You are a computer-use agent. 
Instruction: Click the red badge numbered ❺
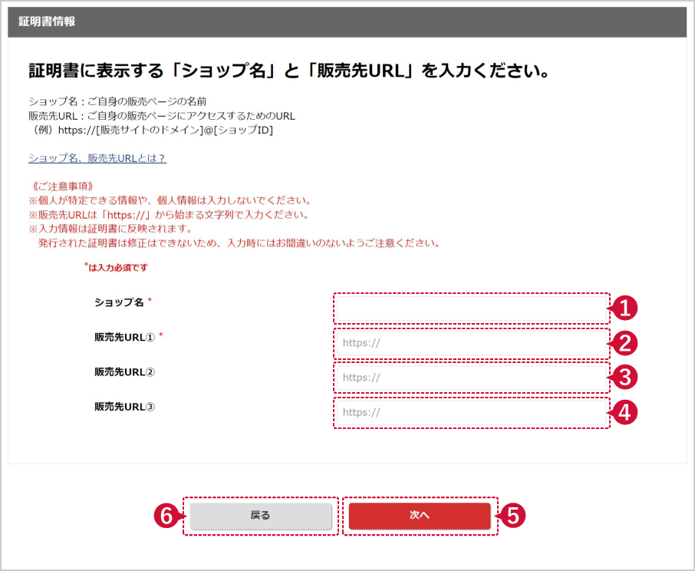click(x=514, y=517)
